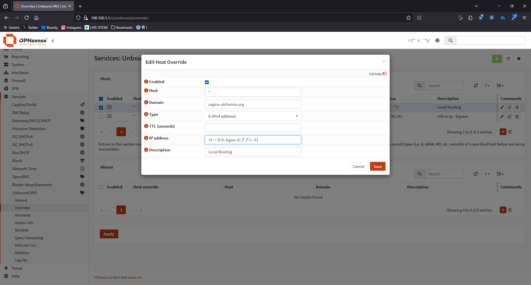Check the nhk.or.jp row selection checkbox

(101, 117)
